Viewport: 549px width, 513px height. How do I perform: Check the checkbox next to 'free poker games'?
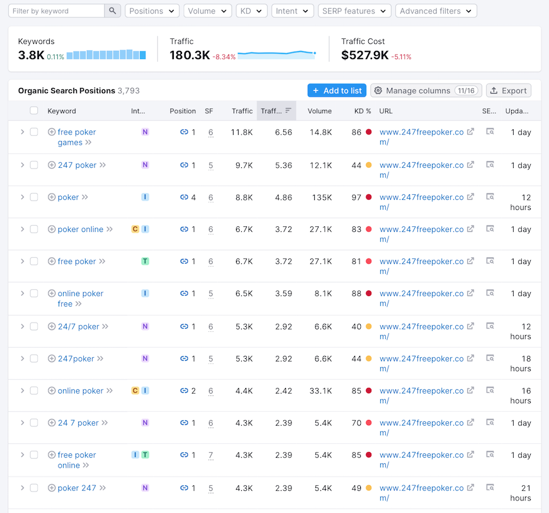click(35, 131)
